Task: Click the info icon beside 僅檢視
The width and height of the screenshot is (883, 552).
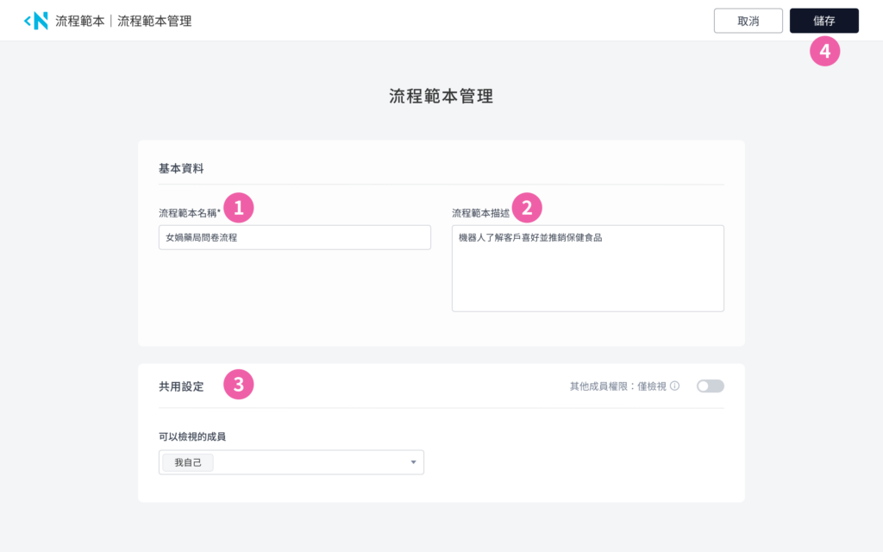Action: (x=675, y=386)
